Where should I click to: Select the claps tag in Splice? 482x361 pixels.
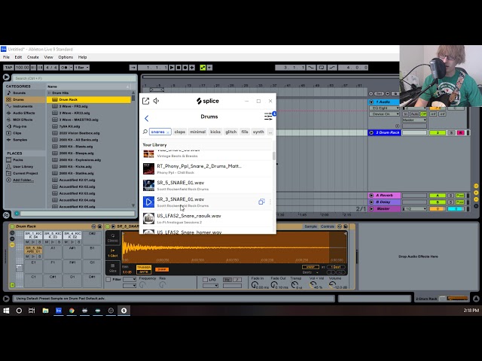pos(179,132)
